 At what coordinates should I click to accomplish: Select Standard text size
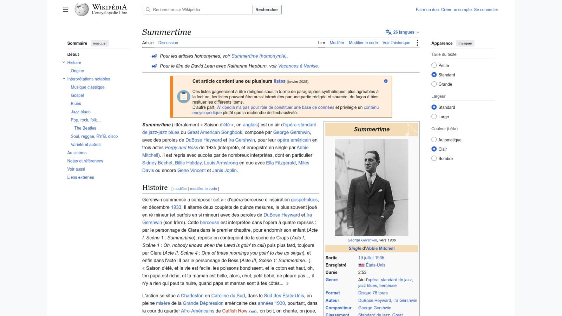tap(434, 75)
